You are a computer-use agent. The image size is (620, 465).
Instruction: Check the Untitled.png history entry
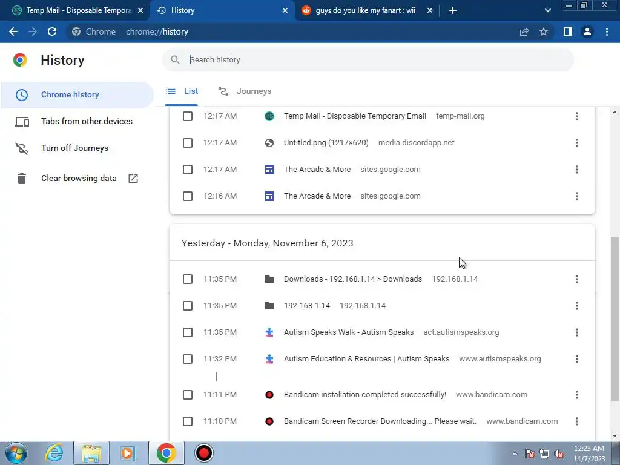(x=188, y=143)
